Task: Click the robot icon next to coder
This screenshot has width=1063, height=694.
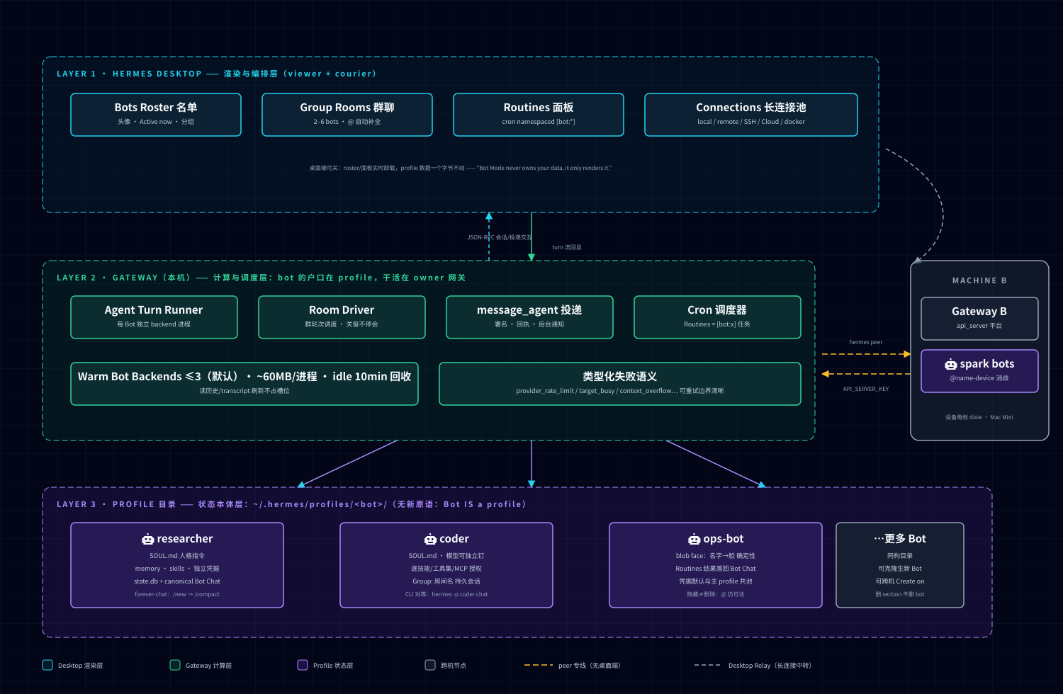Action: click(x=430, y=540)
